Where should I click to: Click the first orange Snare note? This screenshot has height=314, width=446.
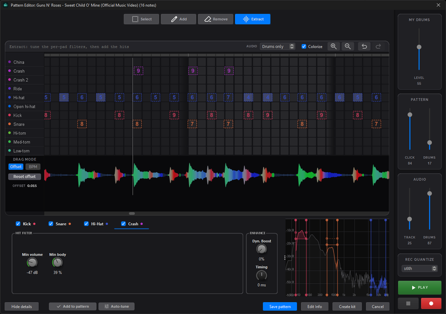click(x=82, y=124)
